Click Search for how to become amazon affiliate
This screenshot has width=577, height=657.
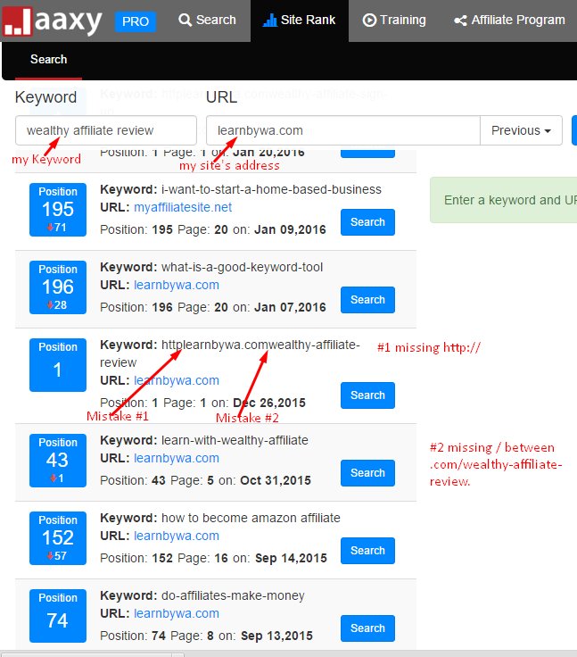367,551
